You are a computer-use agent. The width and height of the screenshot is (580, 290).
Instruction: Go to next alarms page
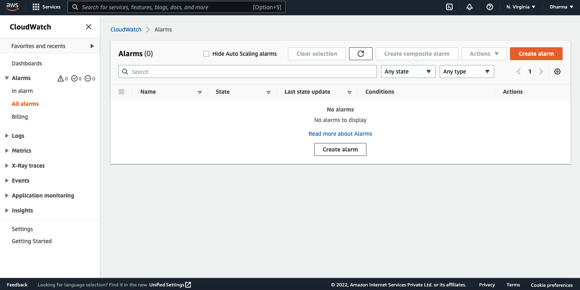pyautogui.click(x=541, y=71)
